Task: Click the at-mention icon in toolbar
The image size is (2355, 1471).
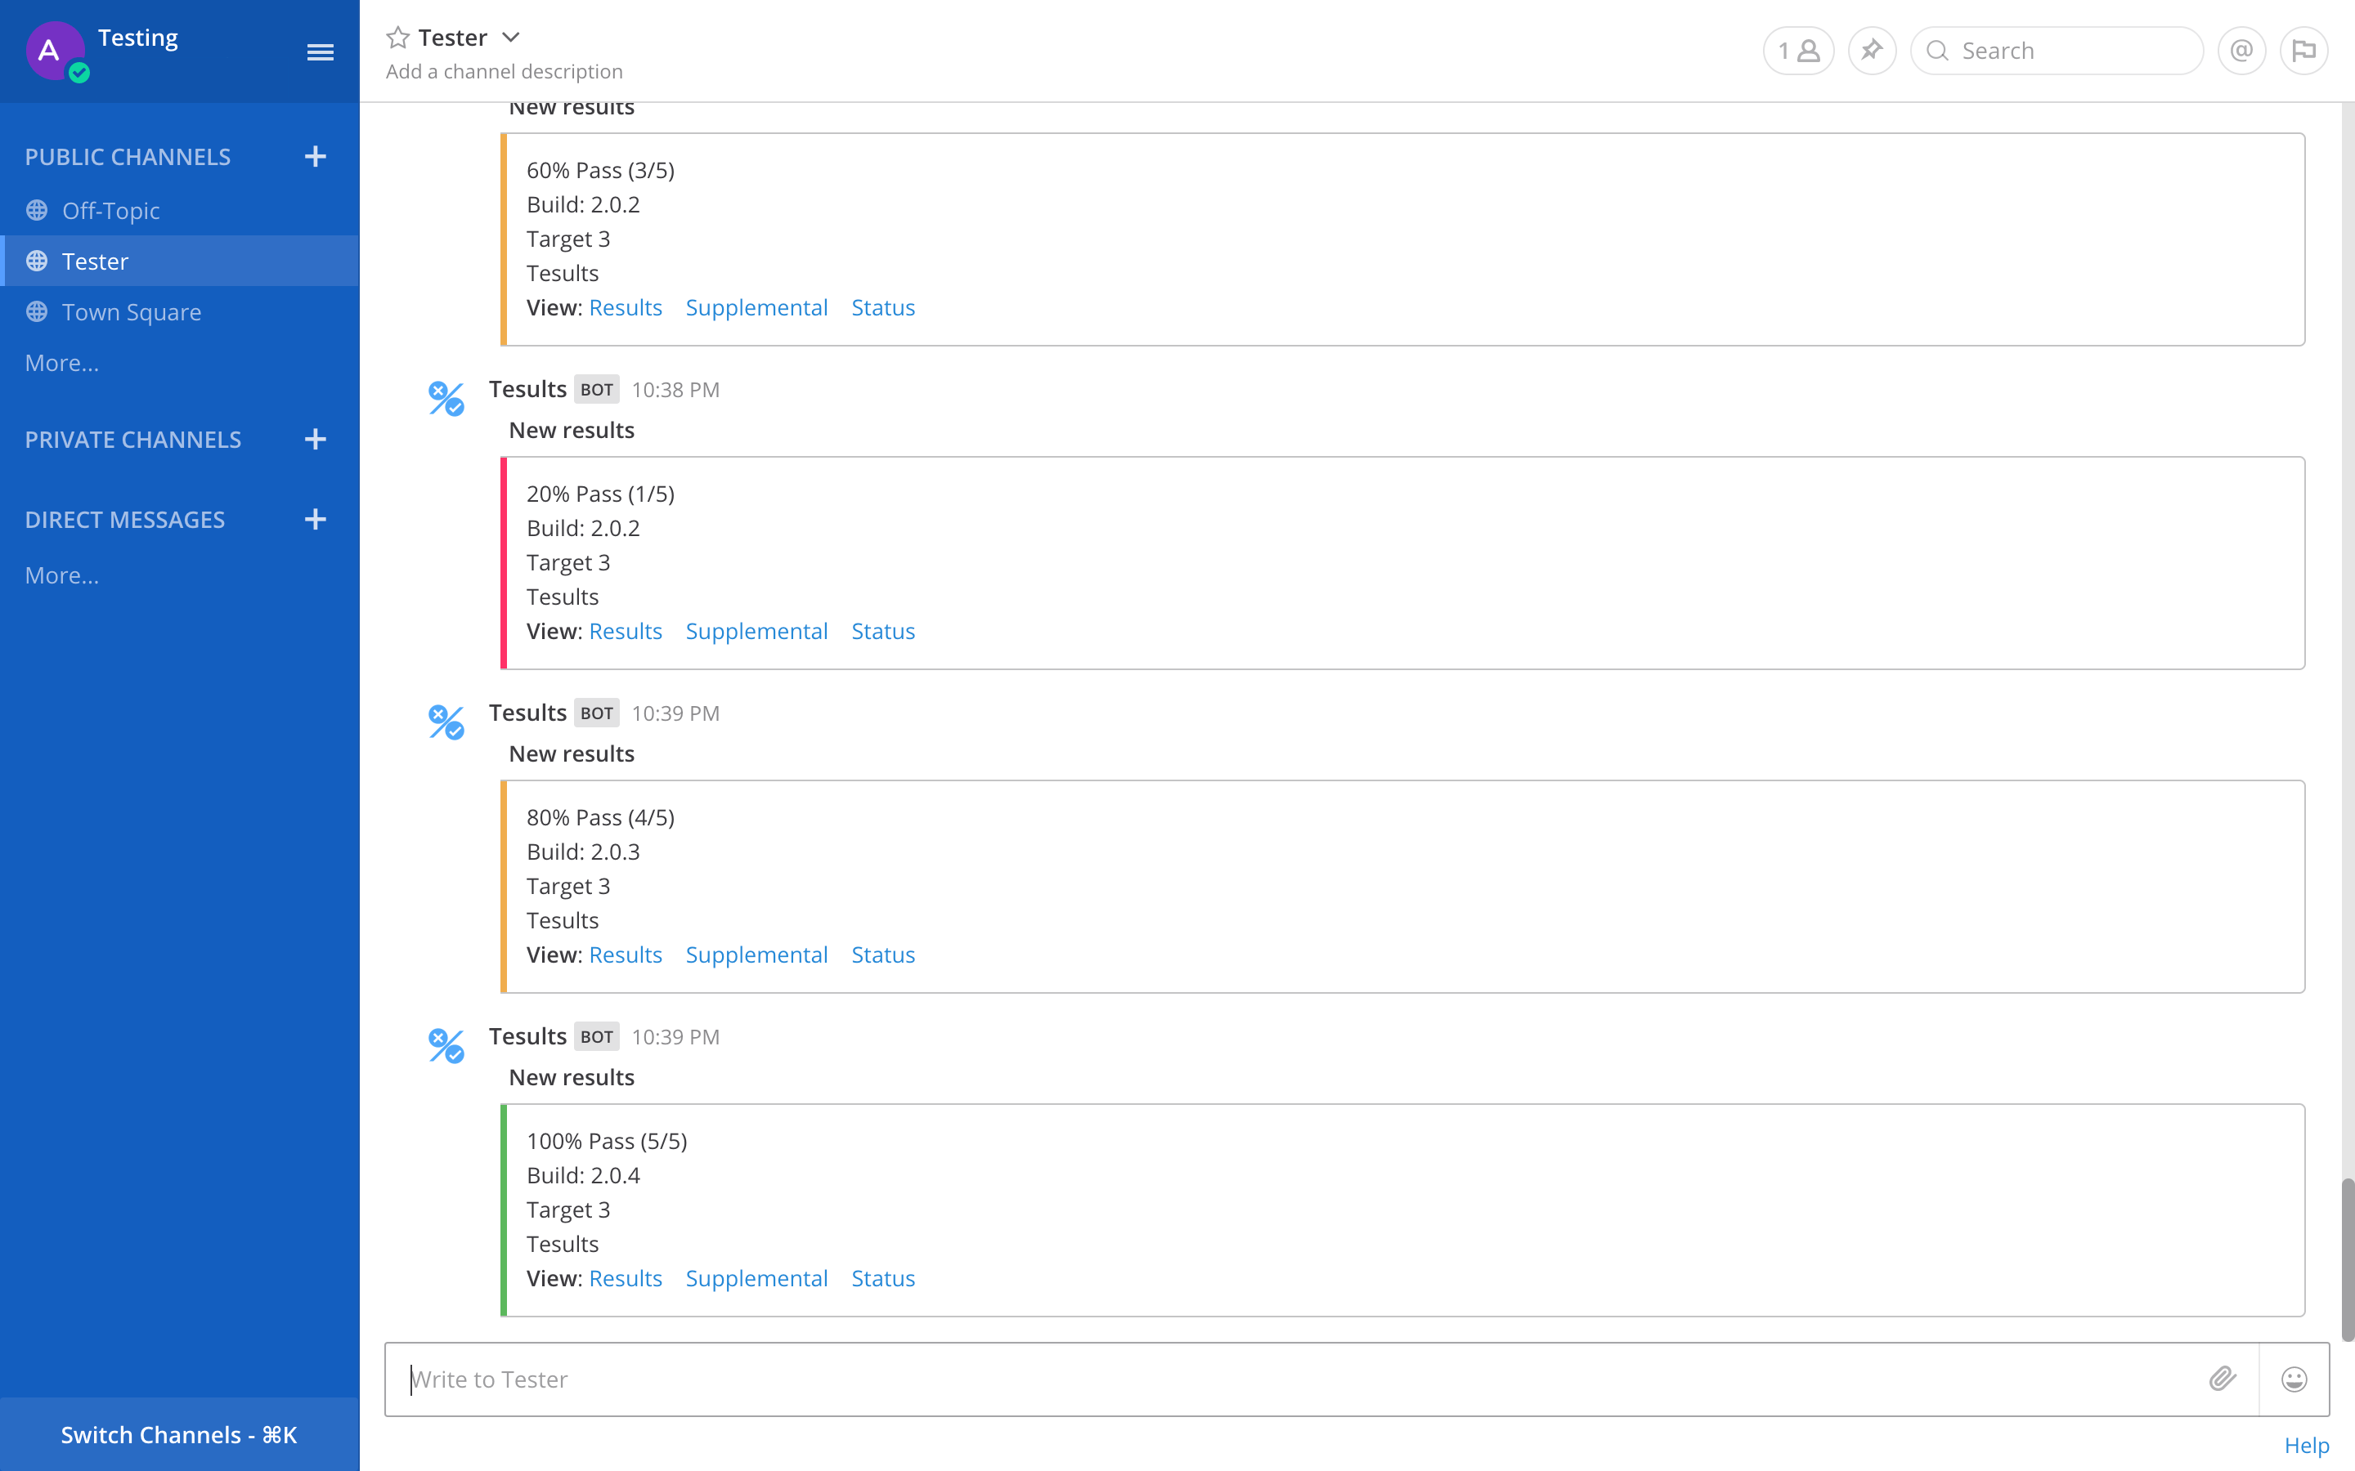Action: pos(2241,49)
